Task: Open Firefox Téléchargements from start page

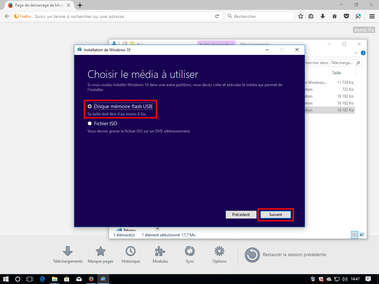Action: tap(68, 255)
